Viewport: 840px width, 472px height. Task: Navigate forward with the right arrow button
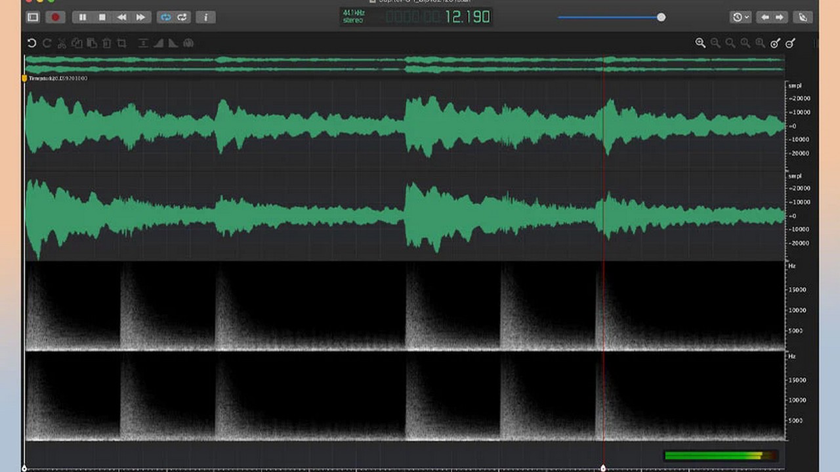[x=780, y=18]
